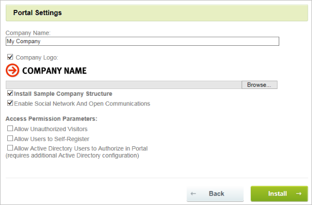Focus the Company Name text field

pos(142,41)
